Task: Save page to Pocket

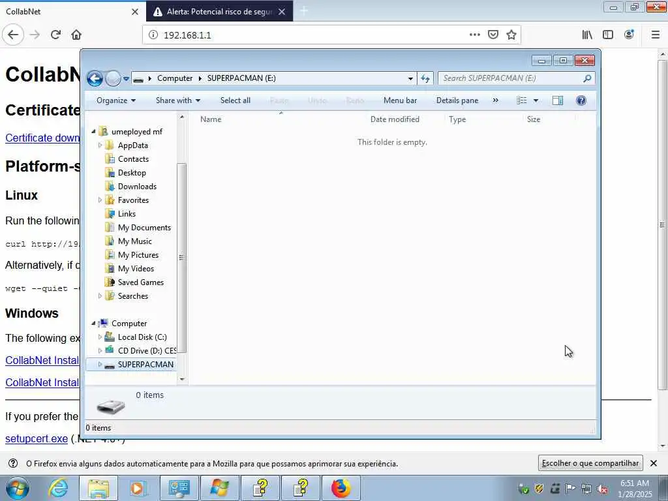Action: coord(493,35)
